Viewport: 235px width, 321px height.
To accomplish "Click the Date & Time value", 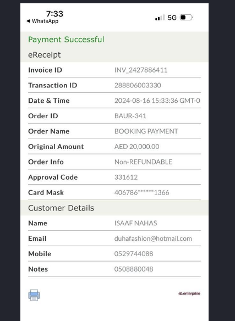I will point(157,101).
